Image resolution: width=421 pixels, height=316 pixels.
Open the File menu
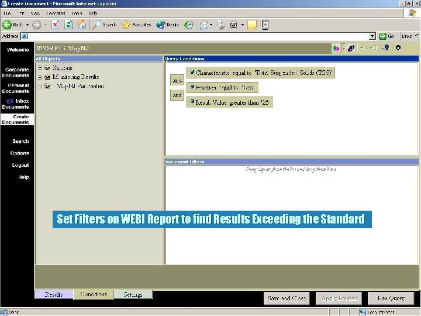(x=7, y=13)
